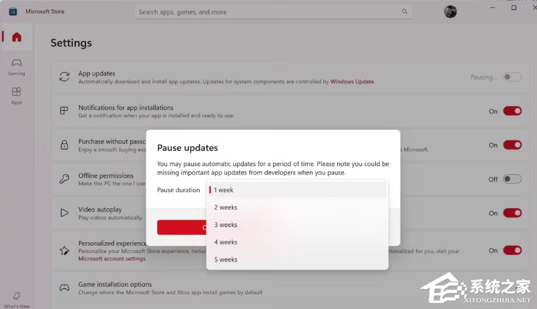
Task: Open the Windows Update link
Action: (x=352, y=81)
